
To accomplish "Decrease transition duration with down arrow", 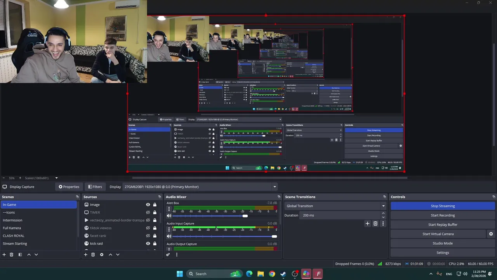I will [383, 217].
